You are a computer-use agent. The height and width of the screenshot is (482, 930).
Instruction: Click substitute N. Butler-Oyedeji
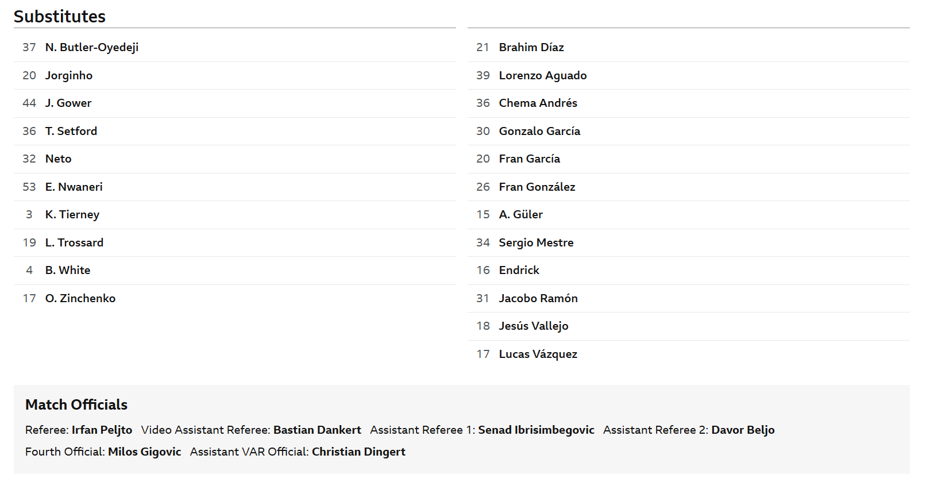(x=92, y=48)
